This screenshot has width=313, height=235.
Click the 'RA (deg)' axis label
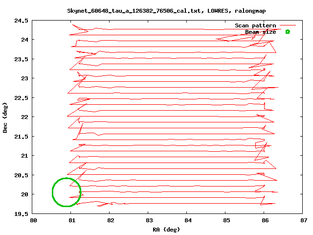tap(166, 230)
